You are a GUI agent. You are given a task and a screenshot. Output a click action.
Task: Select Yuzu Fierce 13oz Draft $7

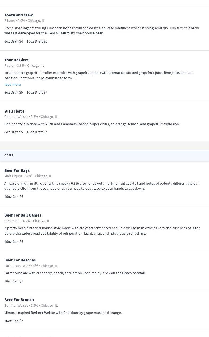click(x=37, y=132)
